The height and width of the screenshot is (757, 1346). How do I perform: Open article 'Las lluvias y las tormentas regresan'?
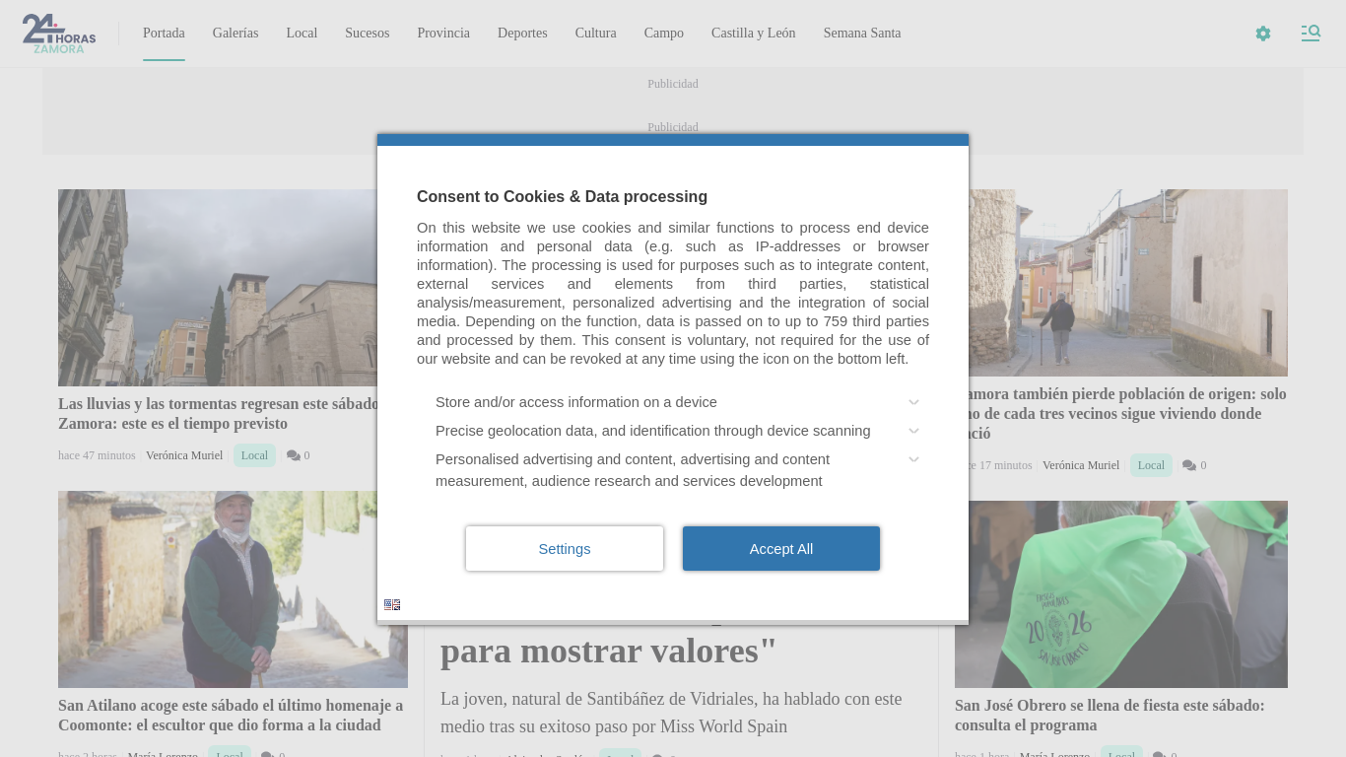tap(219, 414)
